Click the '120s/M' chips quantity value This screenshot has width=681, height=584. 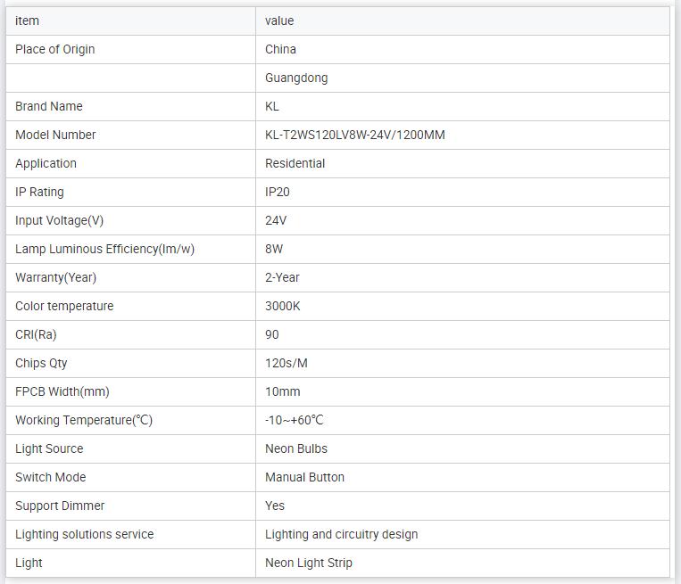(x=287, y=363)
